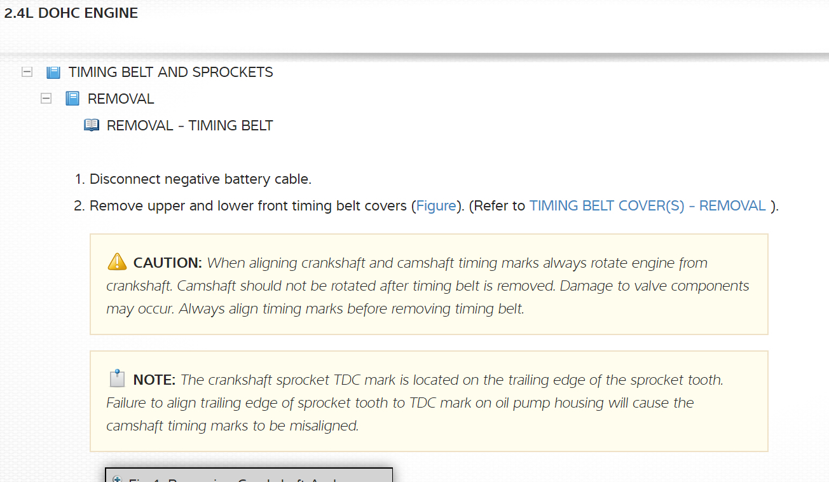Viewport: 829px width, 482px height.
Task: Click the blue book icon beside TIMING BELT AND SPROCKETS
Action: click(53, 72)
